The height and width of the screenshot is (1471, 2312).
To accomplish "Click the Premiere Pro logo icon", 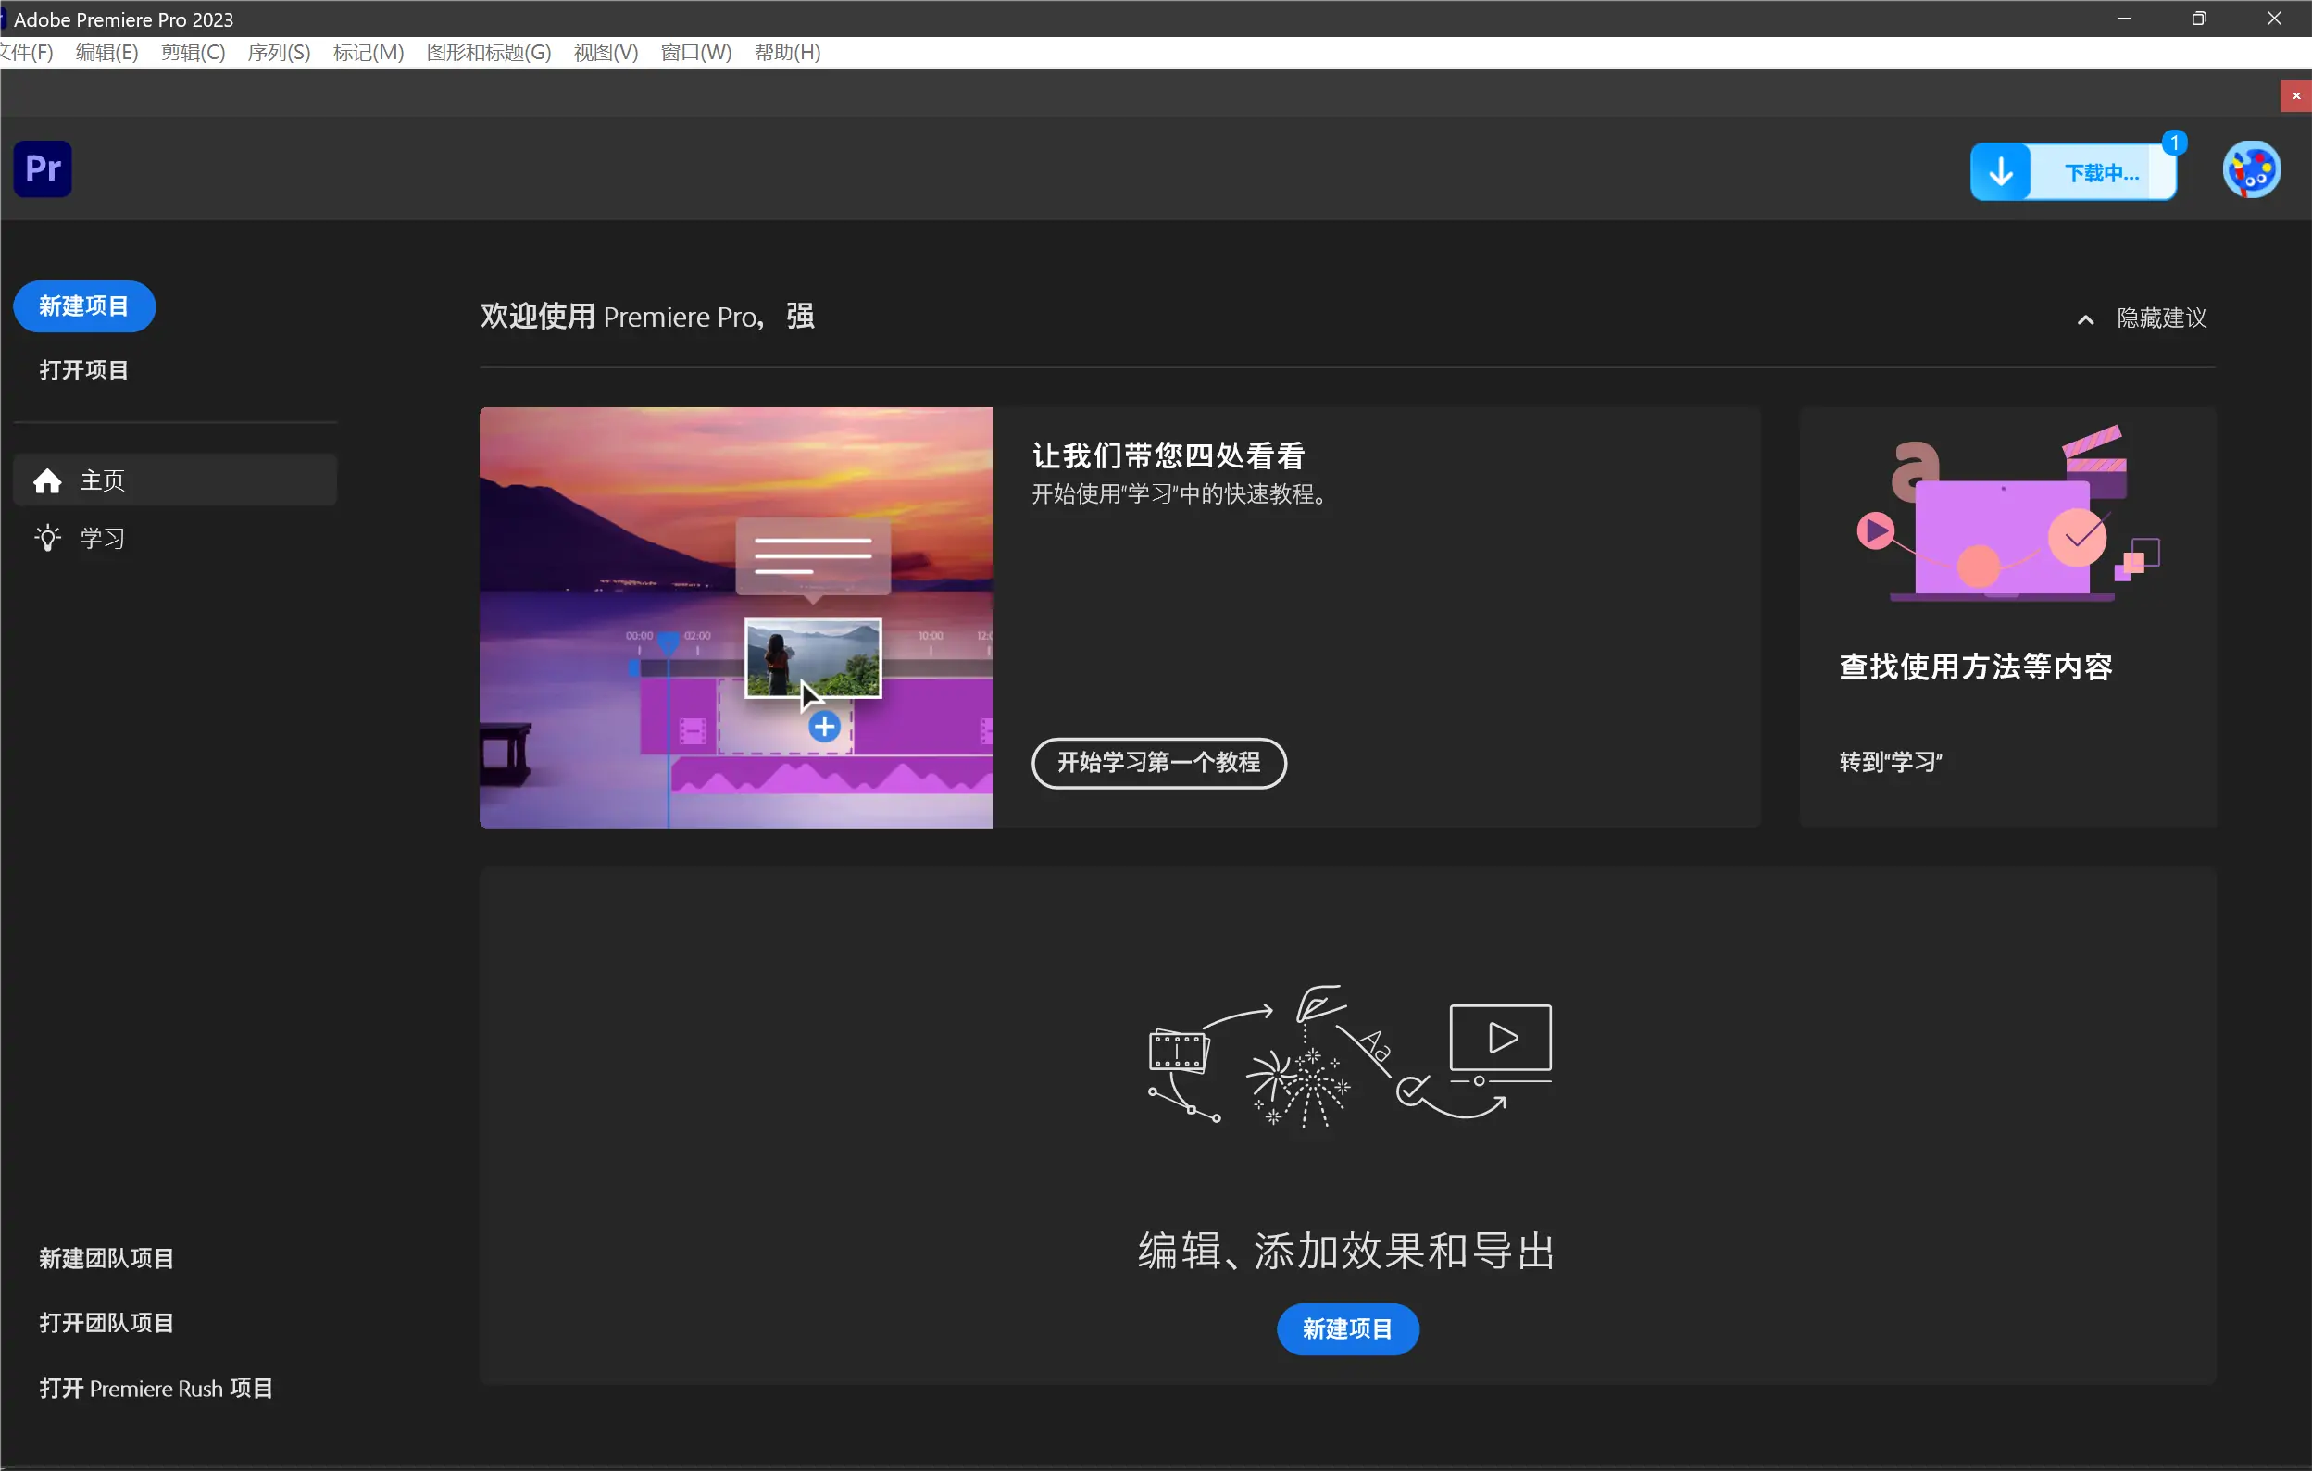I will click(x=43, y=169).
